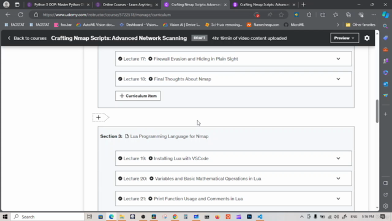This screenshot has height=221, width=392.
Task: Click the check mark icon of Lecture 20
Action: click(x=120, y=179)
